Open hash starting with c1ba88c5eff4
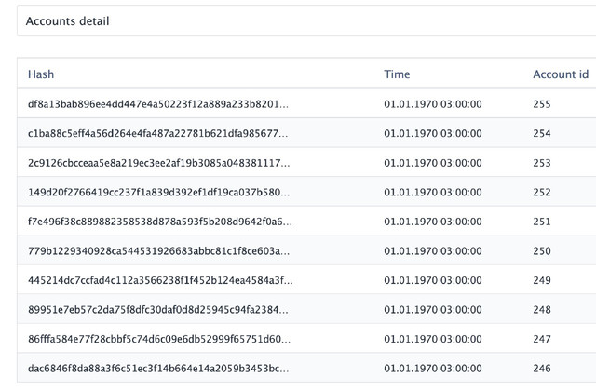Viewport: 596px width, 390px height. pyautogui.click(x=157, y=133)
